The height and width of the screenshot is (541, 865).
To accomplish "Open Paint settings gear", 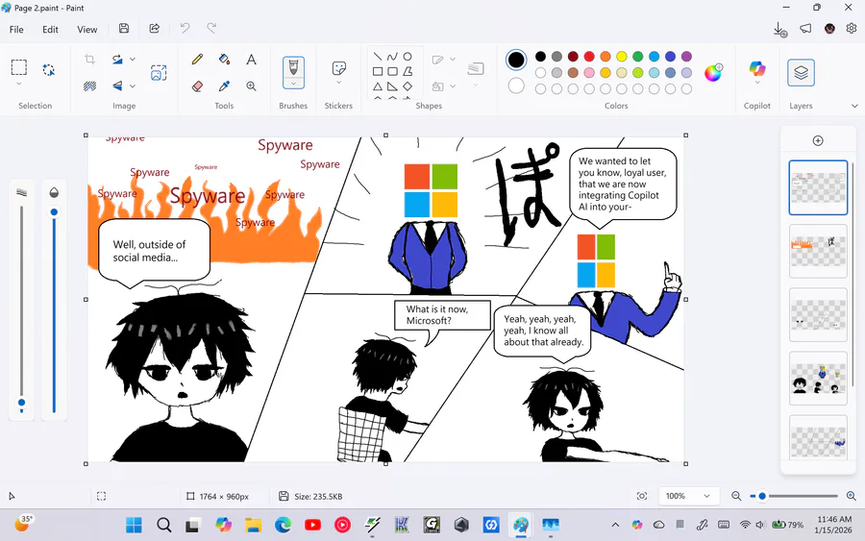I will coord(852,28).
